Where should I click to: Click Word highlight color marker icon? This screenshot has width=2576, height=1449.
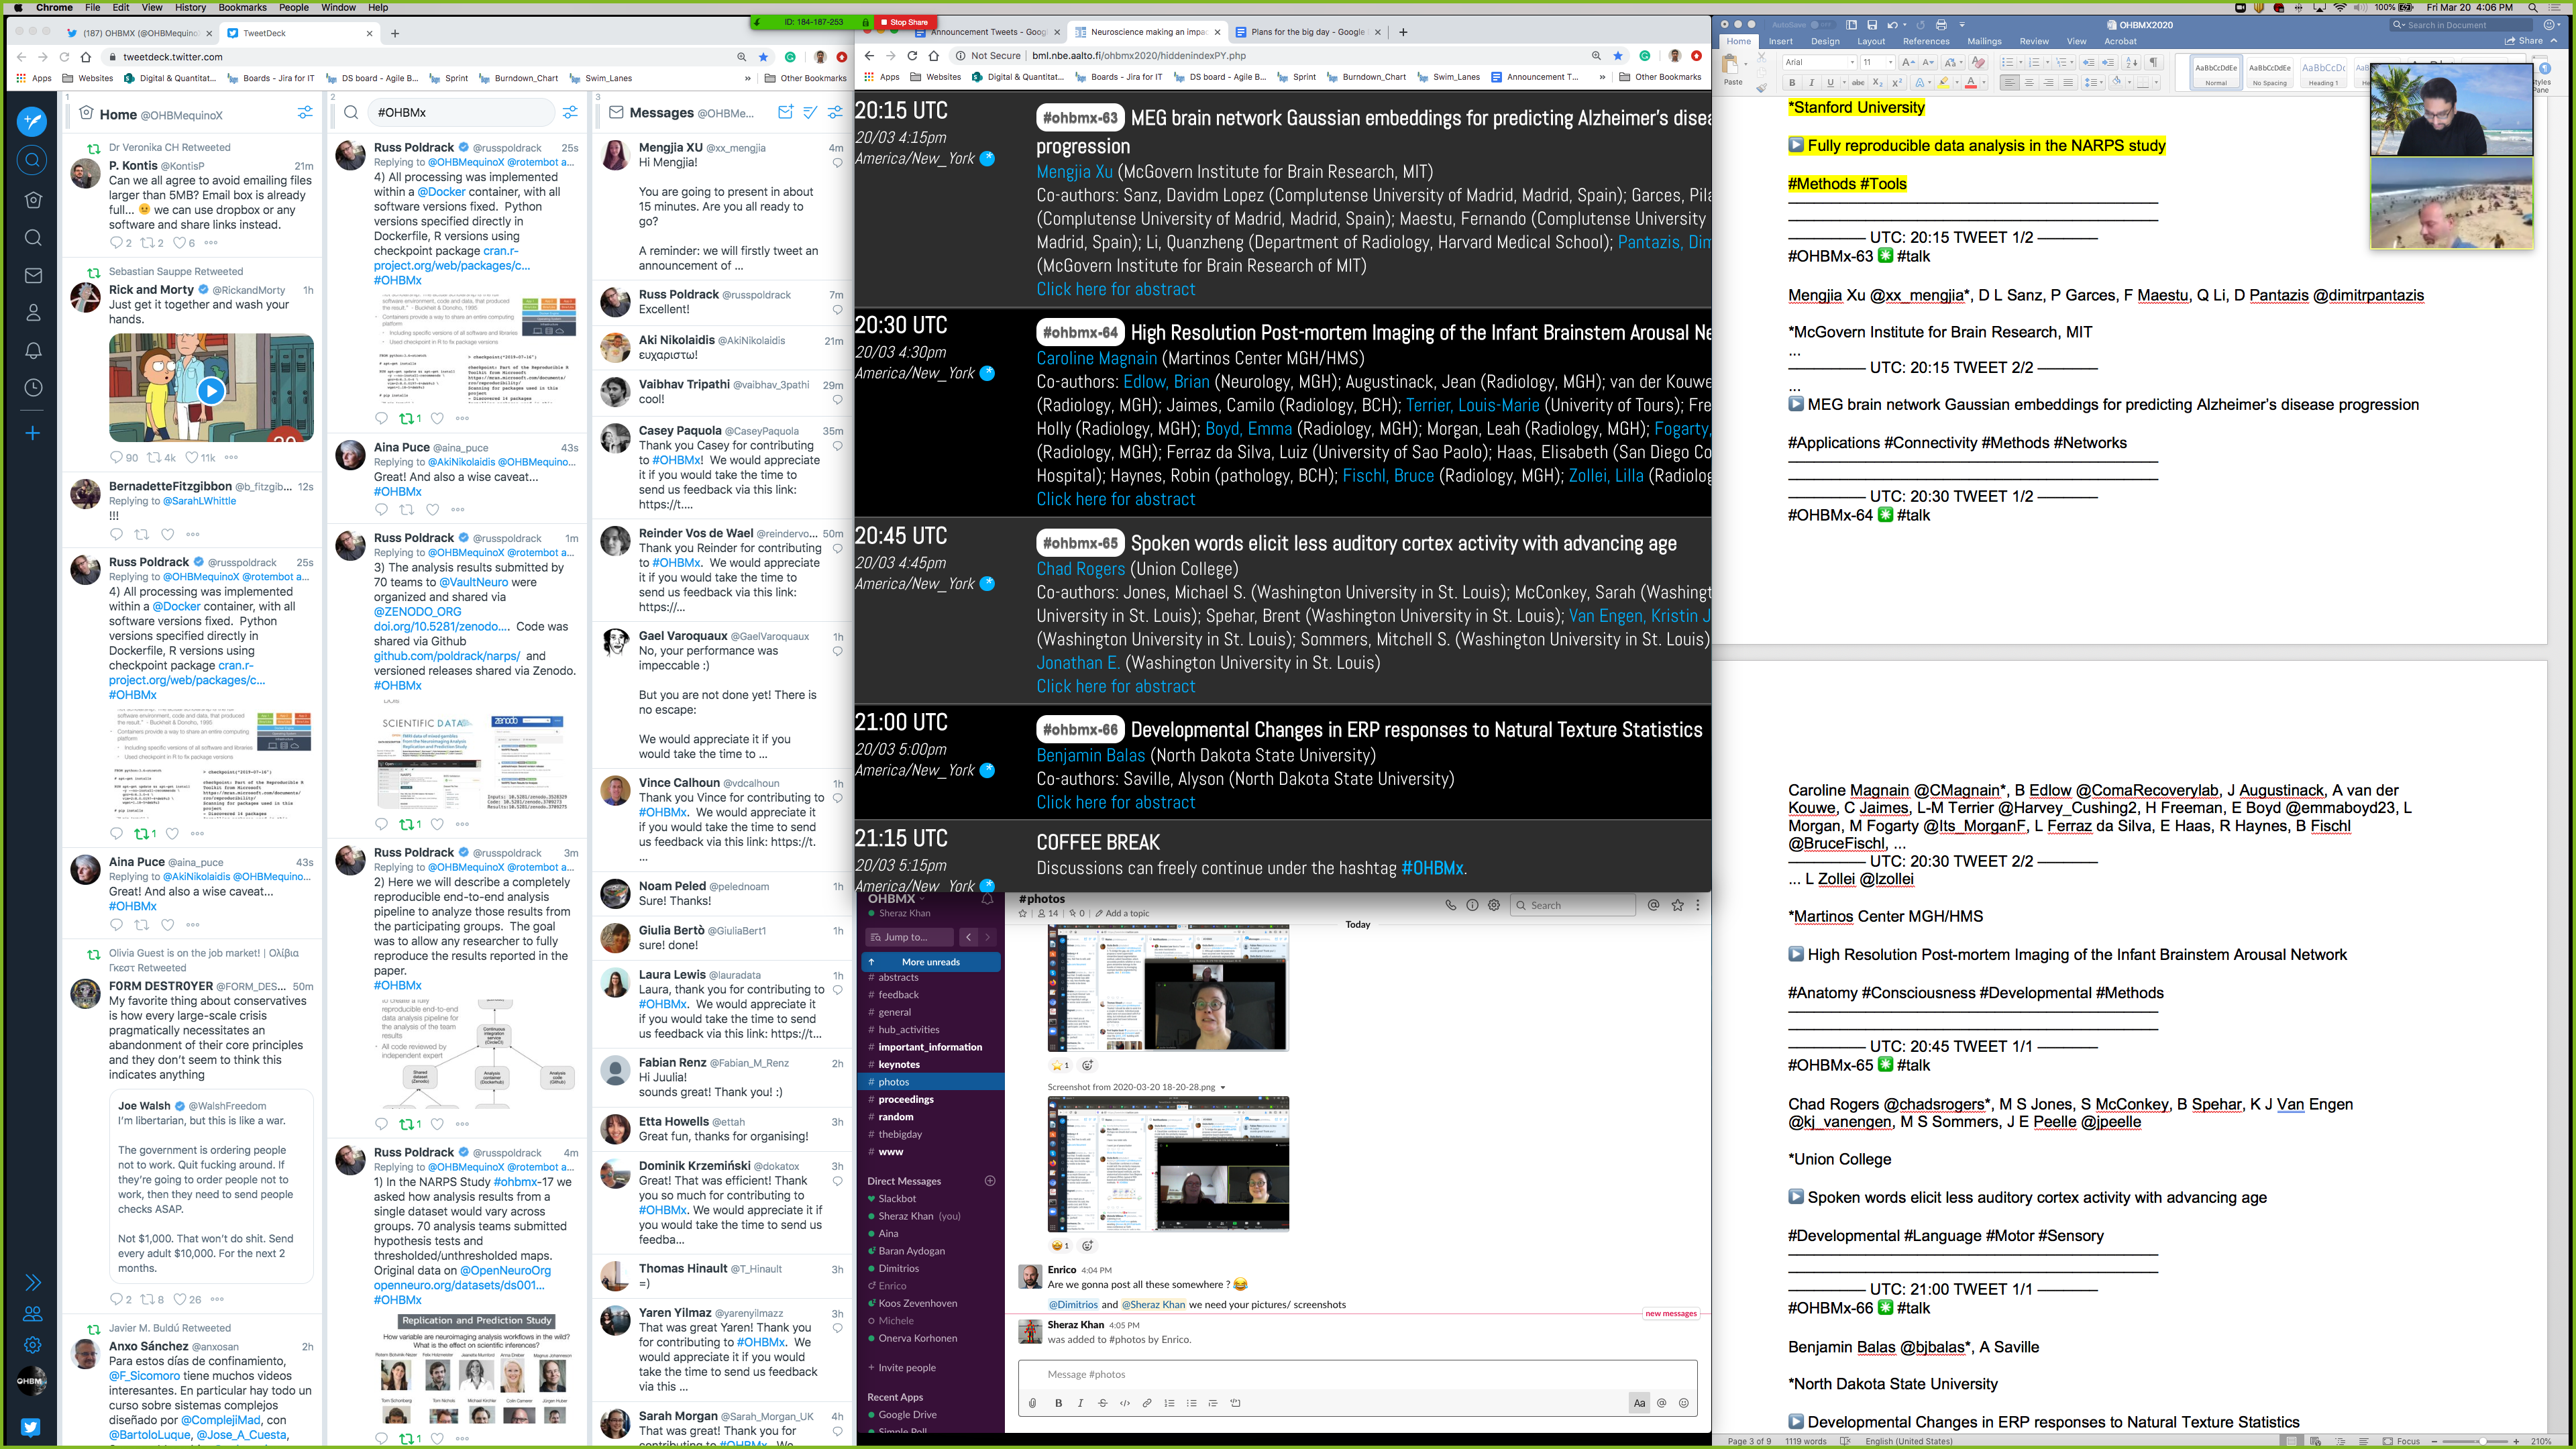pyautogui.click(x=1943, y=83)
